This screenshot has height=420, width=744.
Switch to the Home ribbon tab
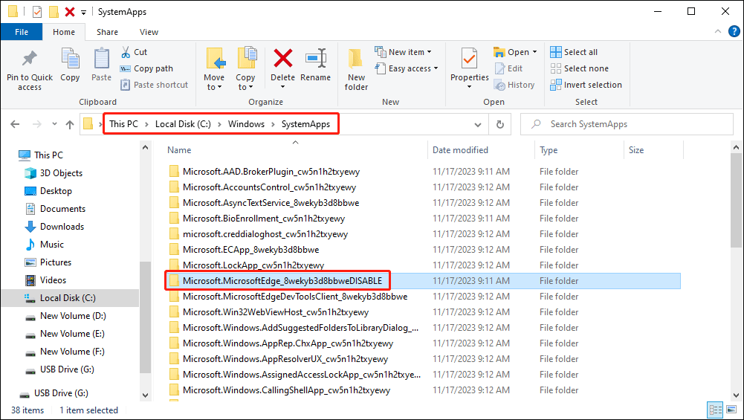(64, 32)
